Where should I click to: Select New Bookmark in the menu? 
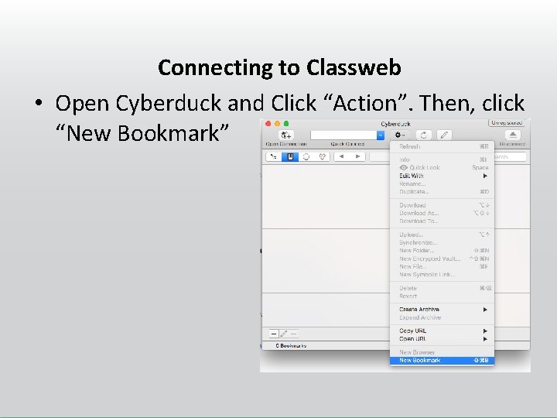(x=442, y=361)
